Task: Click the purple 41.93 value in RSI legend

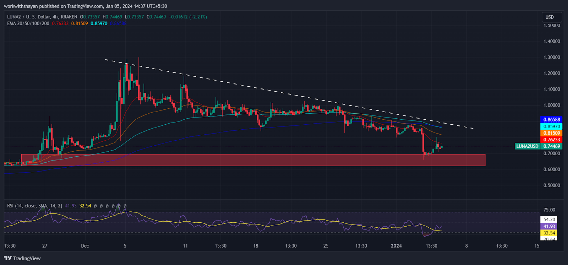Action: coord(71,206)
